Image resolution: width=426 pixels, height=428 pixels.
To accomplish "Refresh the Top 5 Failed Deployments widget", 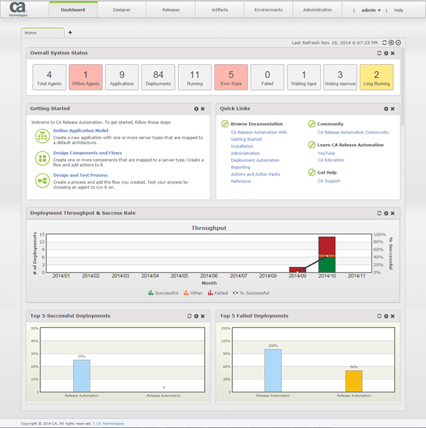I will coord(379,316).
